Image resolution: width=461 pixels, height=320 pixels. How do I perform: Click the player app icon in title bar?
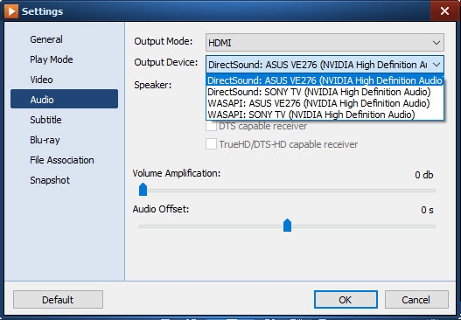tap(12, 11)
